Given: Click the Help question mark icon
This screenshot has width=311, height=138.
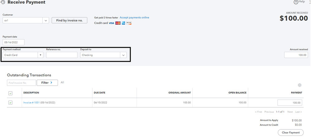Looking at the screenshot, I should 296,2.
